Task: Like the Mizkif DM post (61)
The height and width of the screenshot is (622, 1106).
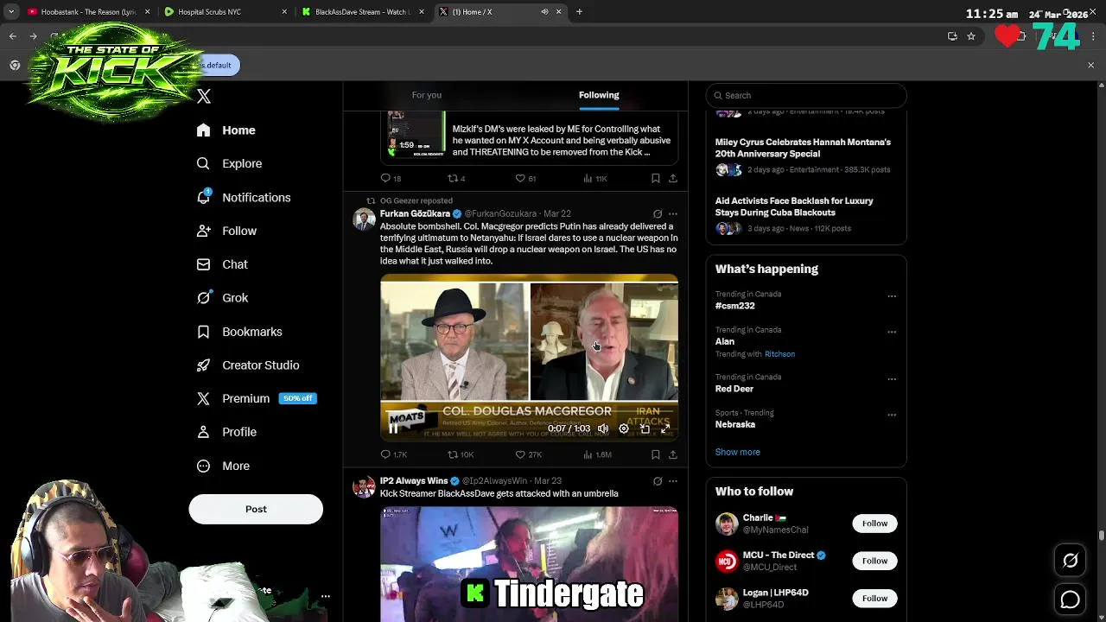Action: click(525, 178)
